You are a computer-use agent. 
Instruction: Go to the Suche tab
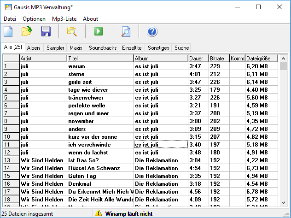(181, 48)
